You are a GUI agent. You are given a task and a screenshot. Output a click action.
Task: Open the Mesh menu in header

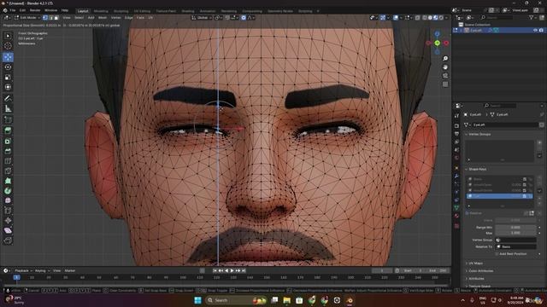click(103, 17)
